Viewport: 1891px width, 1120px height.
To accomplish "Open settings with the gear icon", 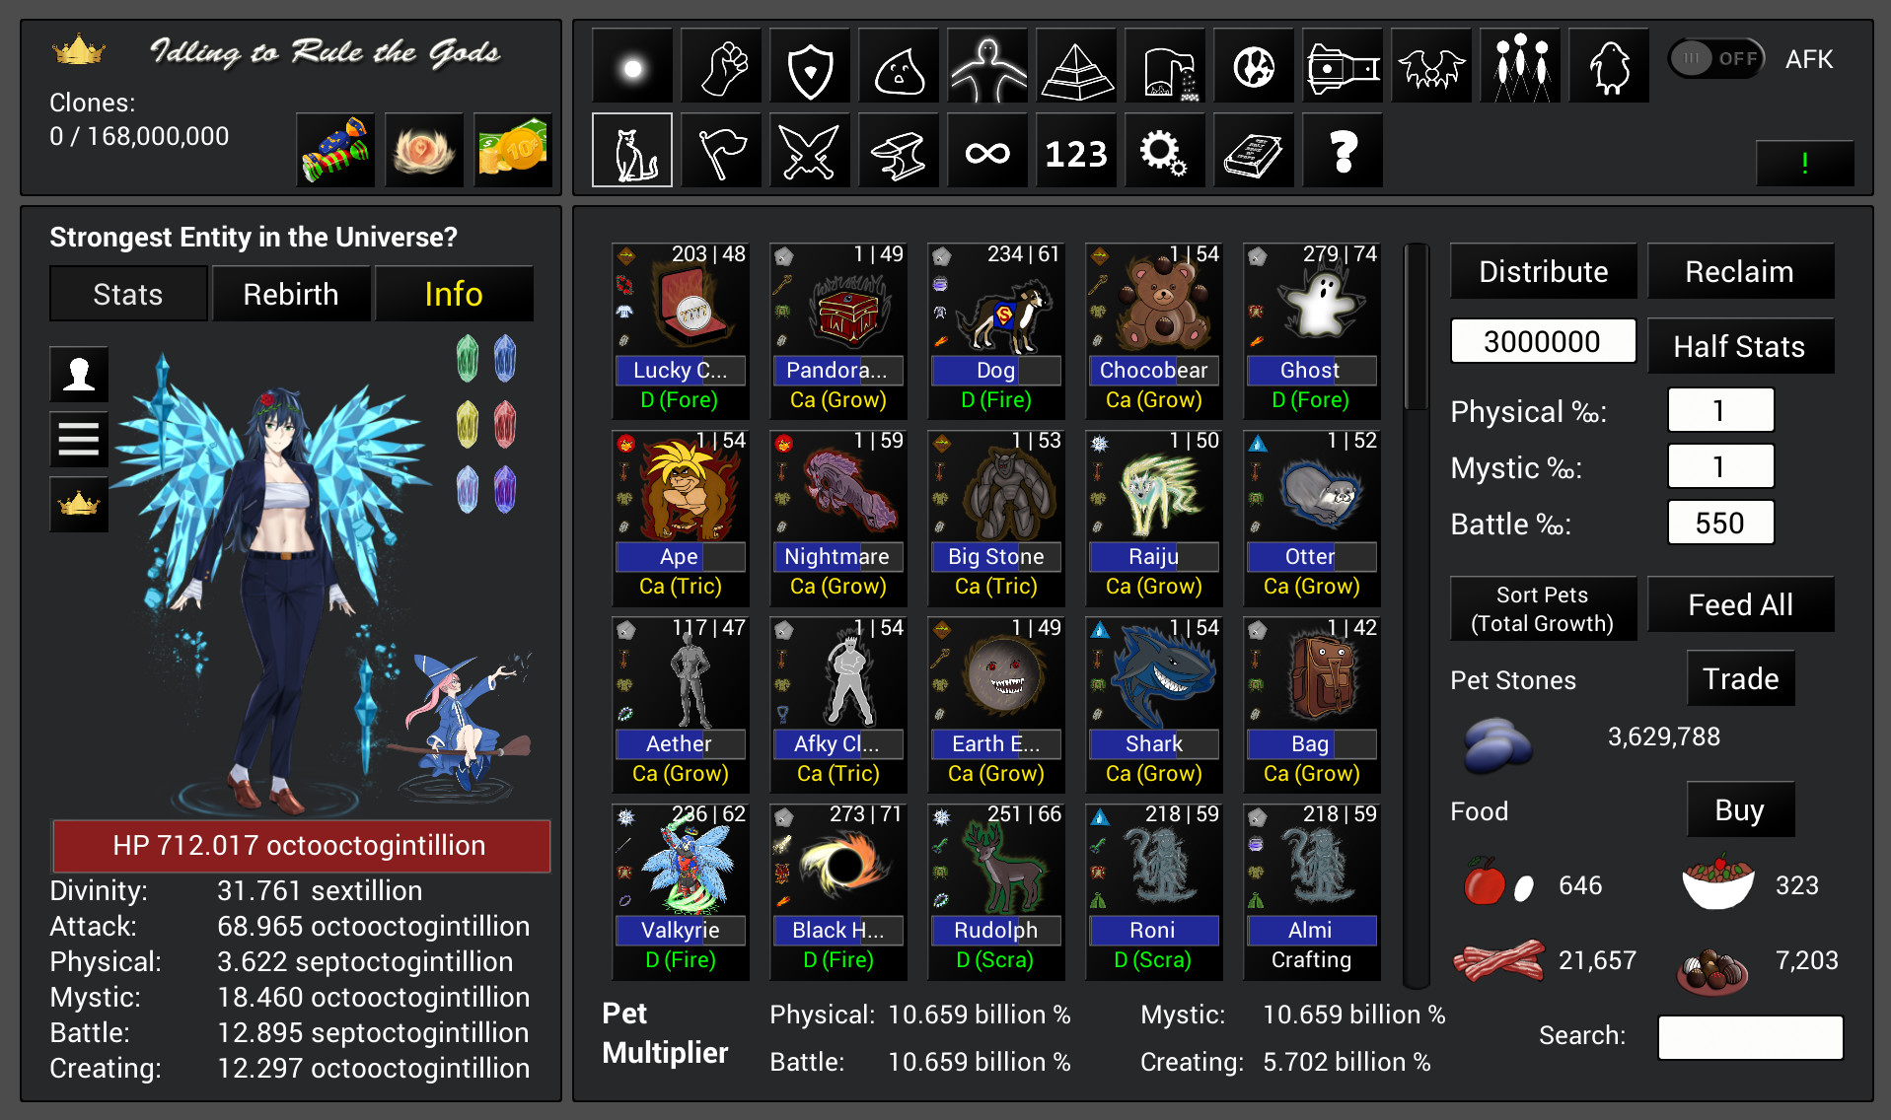I will coord(1164,150).
